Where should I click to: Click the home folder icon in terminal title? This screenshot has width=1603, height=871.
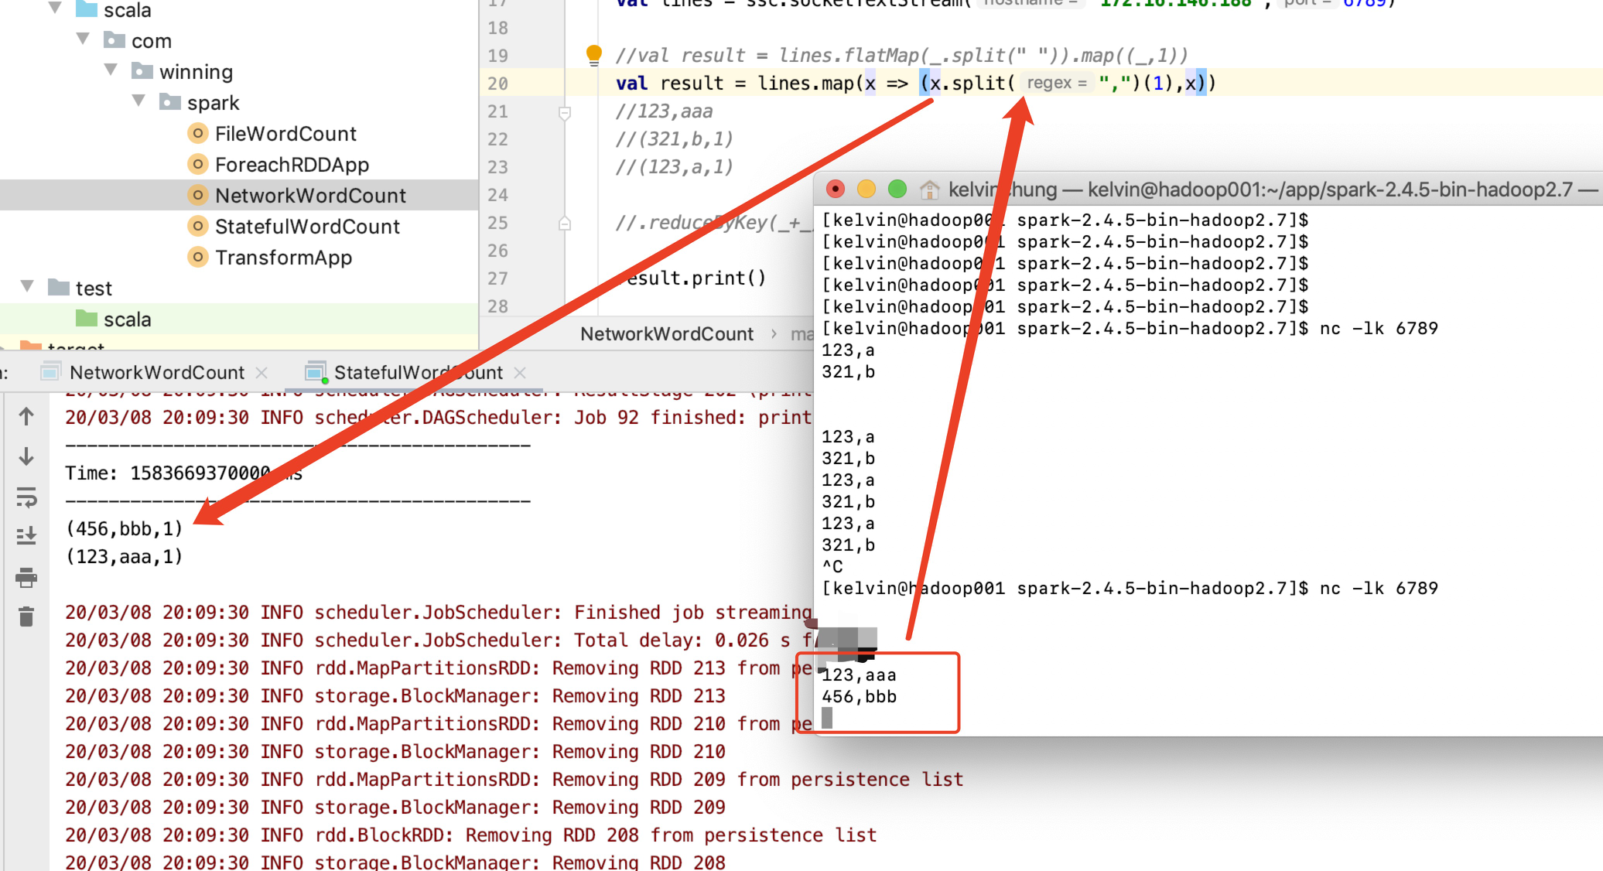(x=929, y=190)
